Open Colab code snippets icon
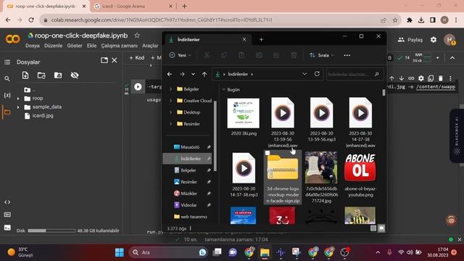This screenshot has height=261, width=464. [7, 202]
